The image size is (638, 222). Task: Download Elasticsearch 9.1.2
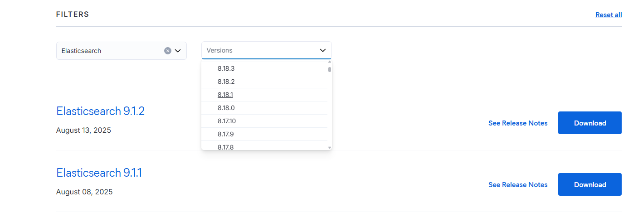point(589,123)
